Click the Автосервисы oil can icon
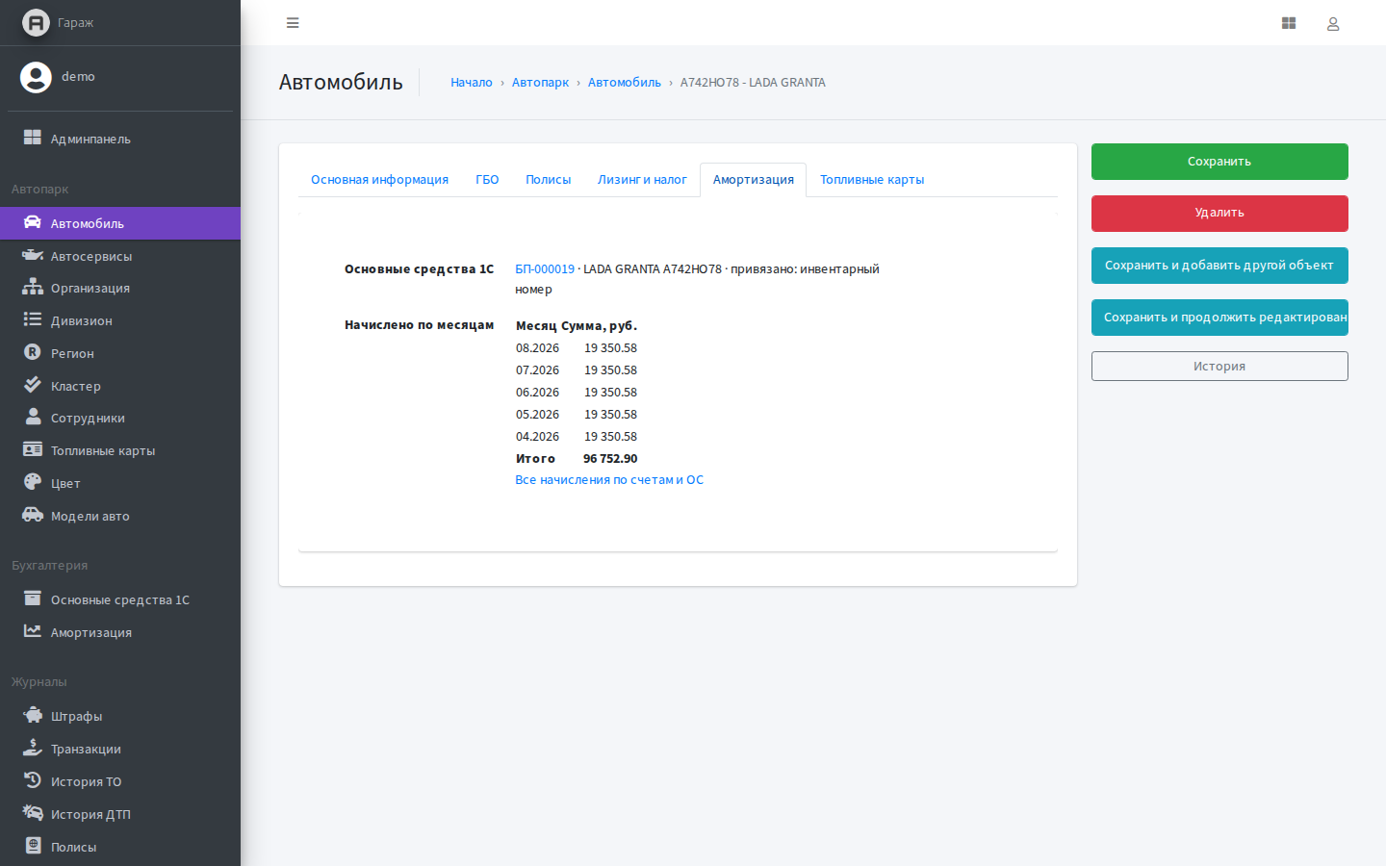This screenshot has height=866, width=1386. click(33, 255)
